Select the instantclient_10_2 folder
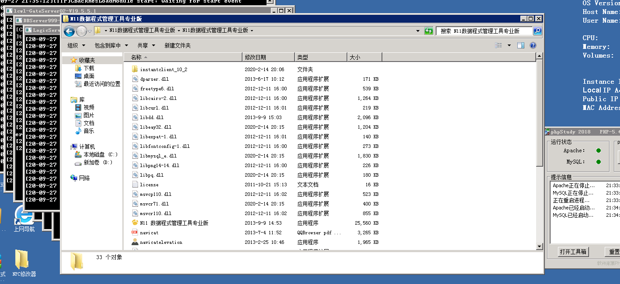 [x=163, y=69]
